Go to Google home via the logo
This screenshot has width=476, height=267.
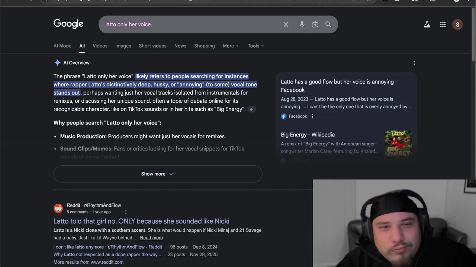68,24
